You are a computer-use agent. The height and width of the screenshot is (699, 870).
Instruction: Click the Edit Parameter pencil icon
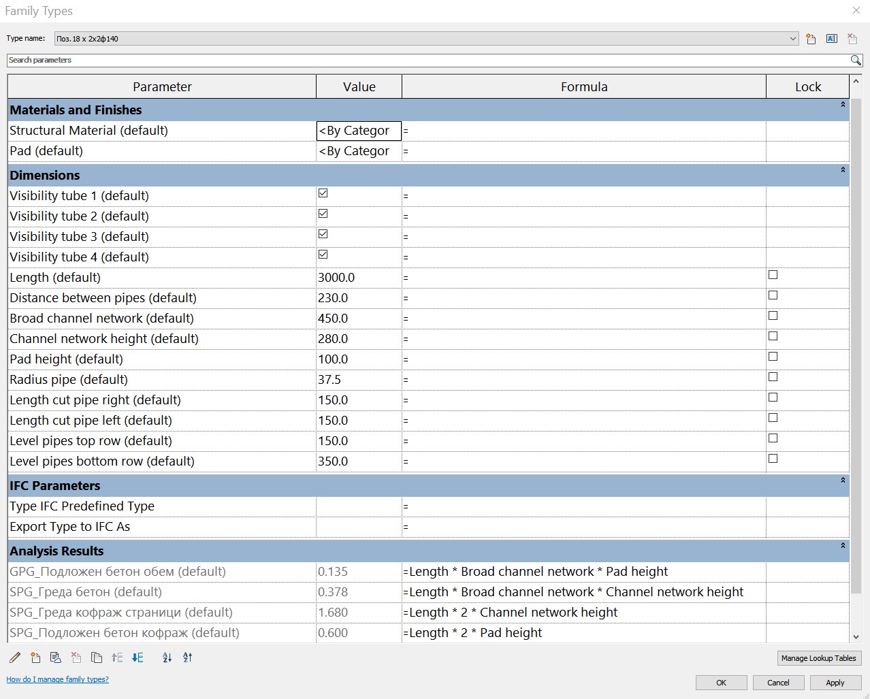point(15,657)
